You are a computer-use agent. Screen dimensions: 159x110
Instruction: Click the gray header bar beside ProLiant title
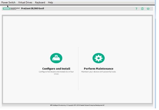(89, 9)
